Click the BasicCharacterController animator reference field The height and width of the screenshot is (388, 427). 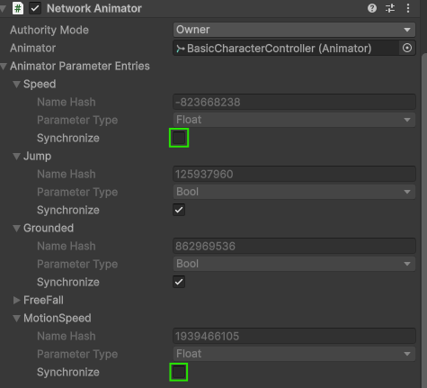point(286,48)
